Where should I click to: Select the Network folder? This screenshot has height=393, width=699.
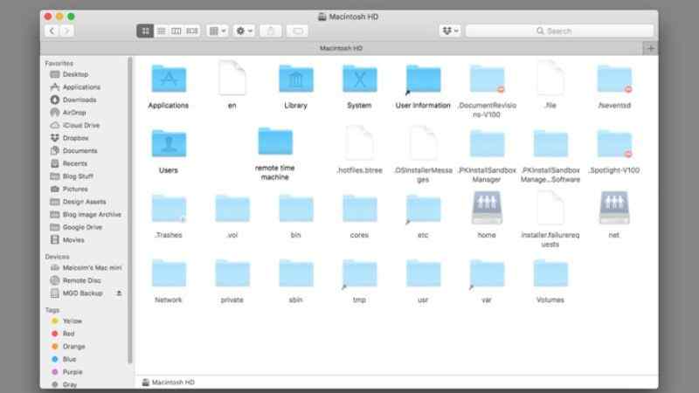pos(169,273)
